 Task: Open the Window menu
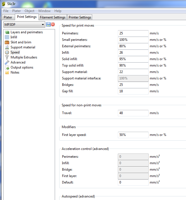tap(44, 11)
